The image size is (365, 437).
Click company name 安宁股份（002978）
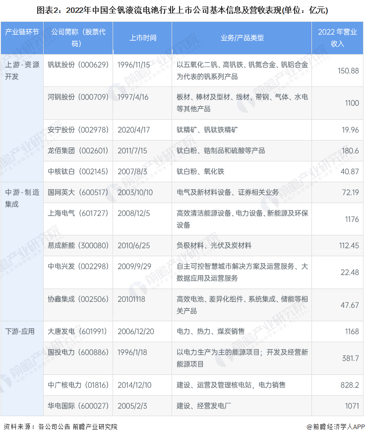pos(78,130)
